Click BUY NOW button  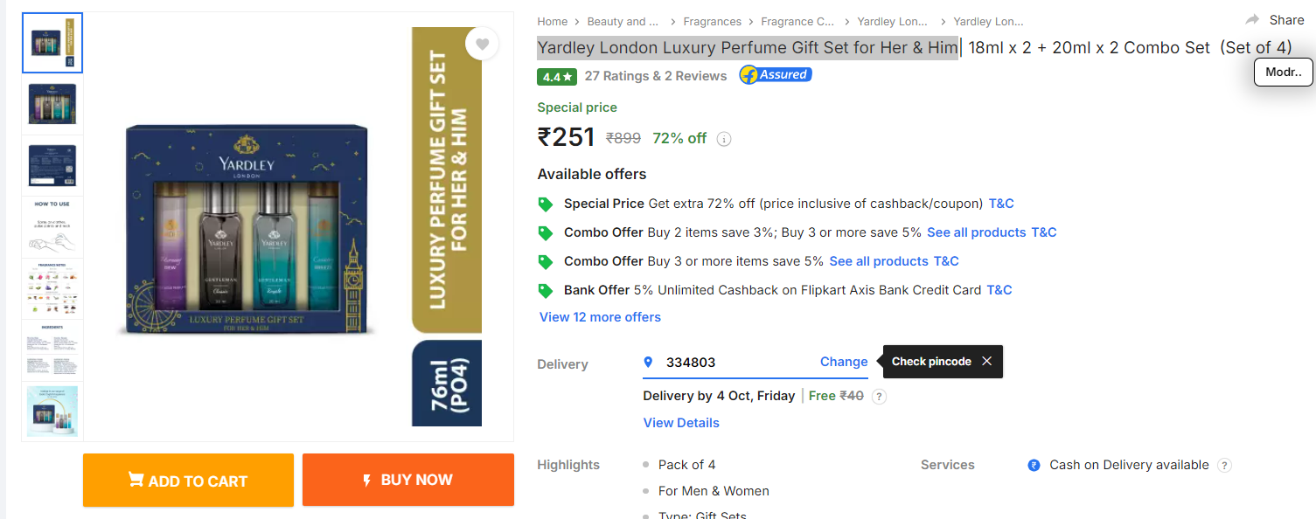408,480
